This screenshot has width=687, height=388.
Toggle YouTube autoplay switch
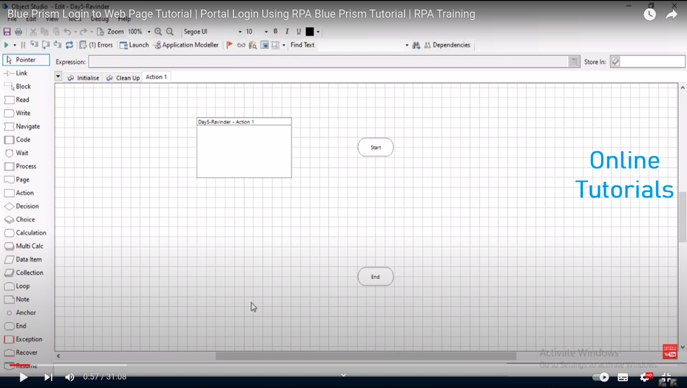pyautogui.click(x=600, y=377)
